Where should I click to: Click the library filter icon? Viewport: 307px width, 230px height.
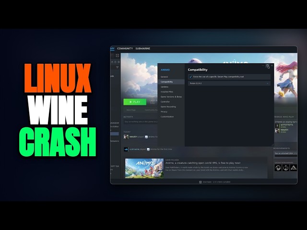click(117, 67)
